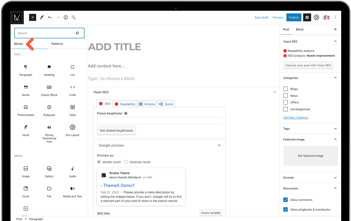The width and height of the screenshot is (351, 221).
Task: Insert a Cover block
Action: 26,192
